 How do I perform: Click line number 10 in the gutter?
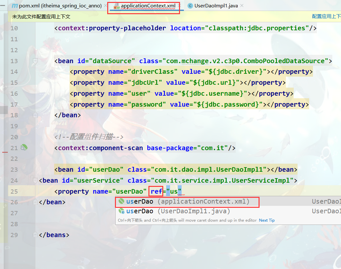(x=14, y=28)
